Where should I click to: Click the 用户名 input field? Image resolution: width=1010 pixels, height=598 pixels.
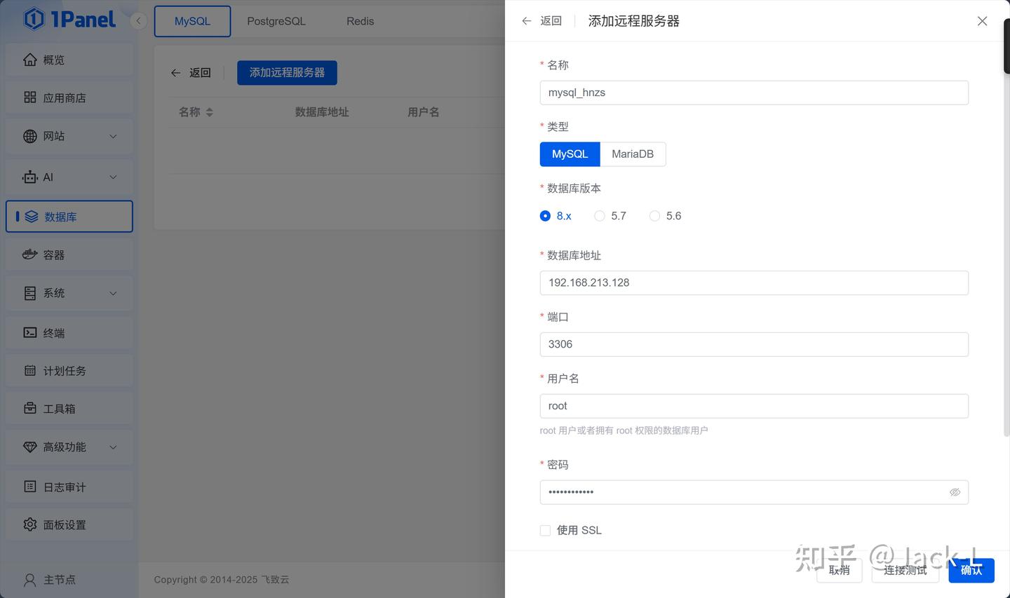pyautogui.click(x=754, y=406)
